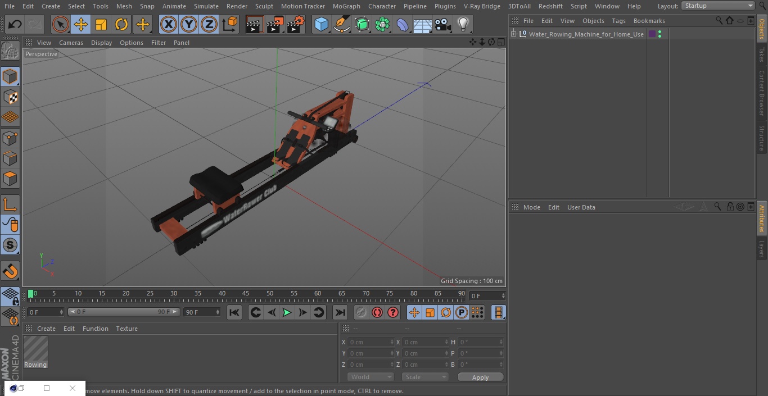
Task: Toggle Y axis lock
Action: coord(189,24)
